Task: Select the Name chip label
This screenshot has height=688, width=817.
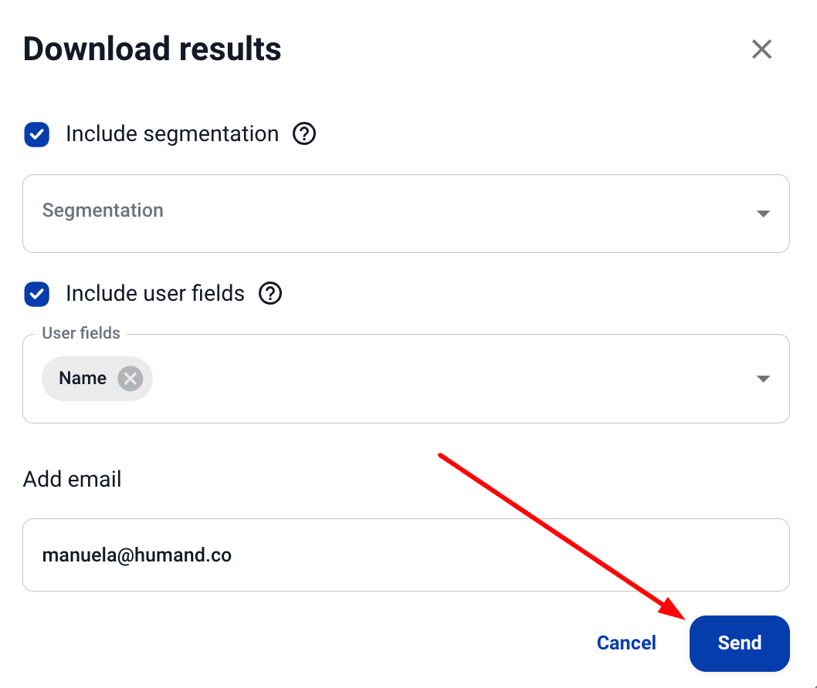Action: click(x=83, y=379)
